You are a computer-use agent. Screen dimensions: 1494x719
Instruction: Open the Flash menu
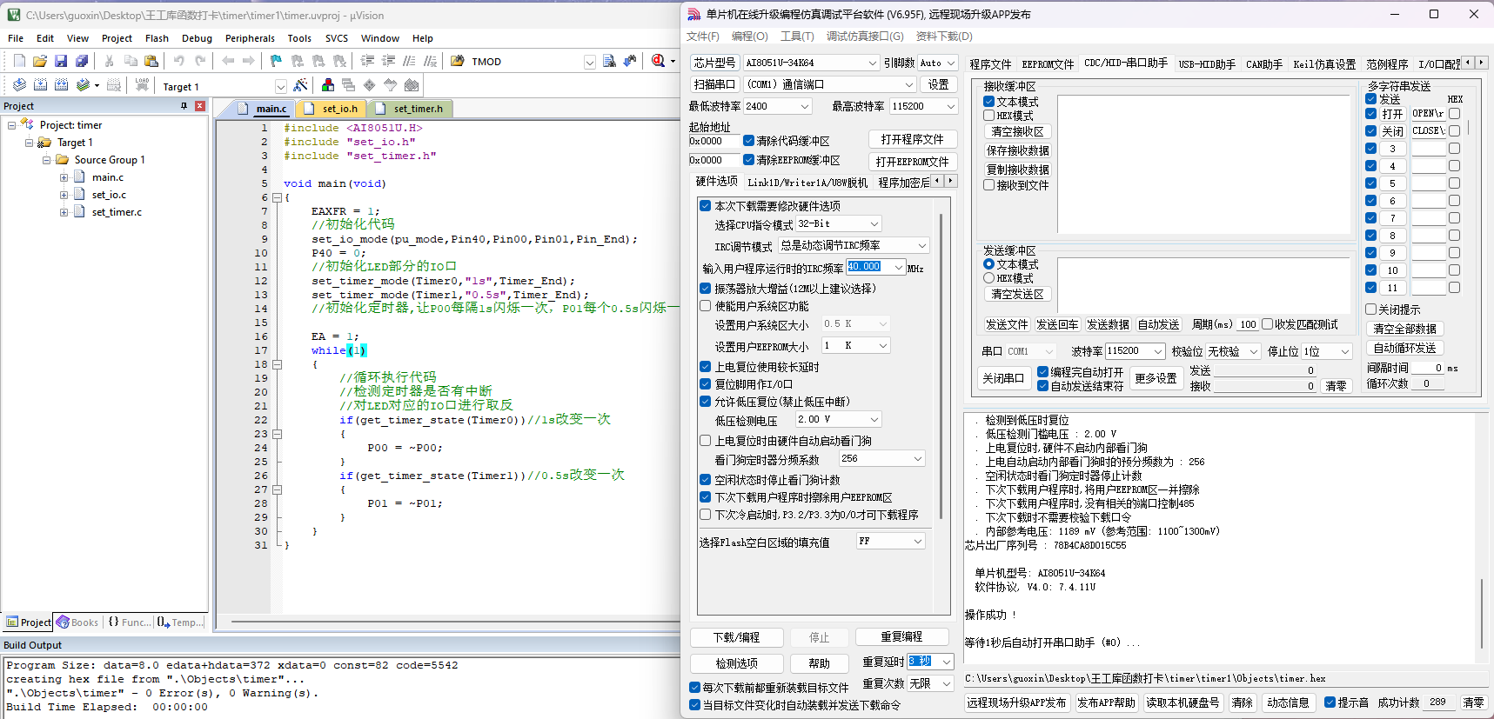click(157, 38)
